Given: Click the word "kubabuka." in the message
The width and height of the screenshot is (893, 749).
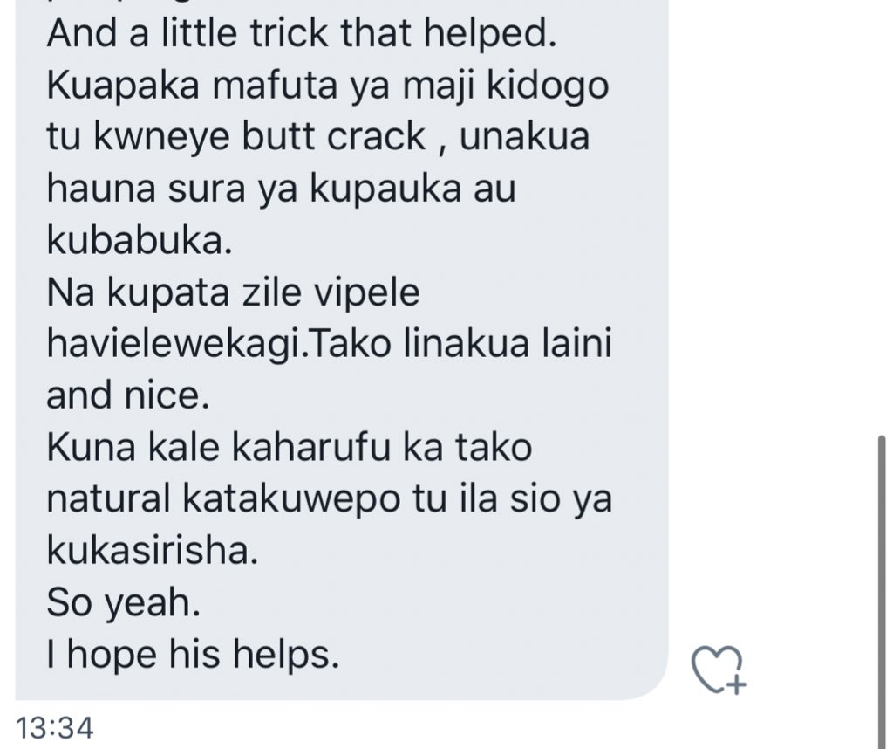Looking at the screenshot, I should [140, 241].
